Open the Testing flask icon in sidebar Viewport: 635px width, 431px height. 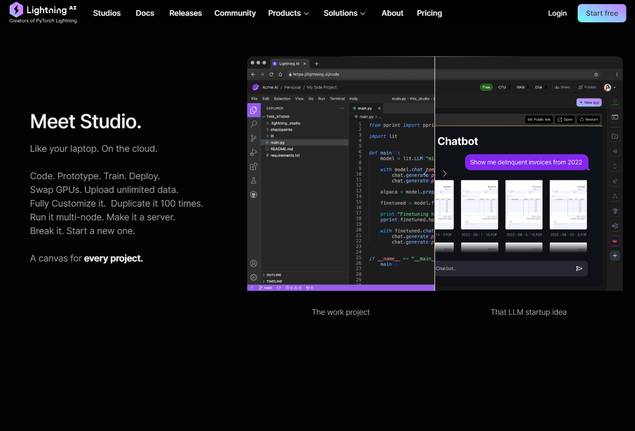tap(254, 180)
